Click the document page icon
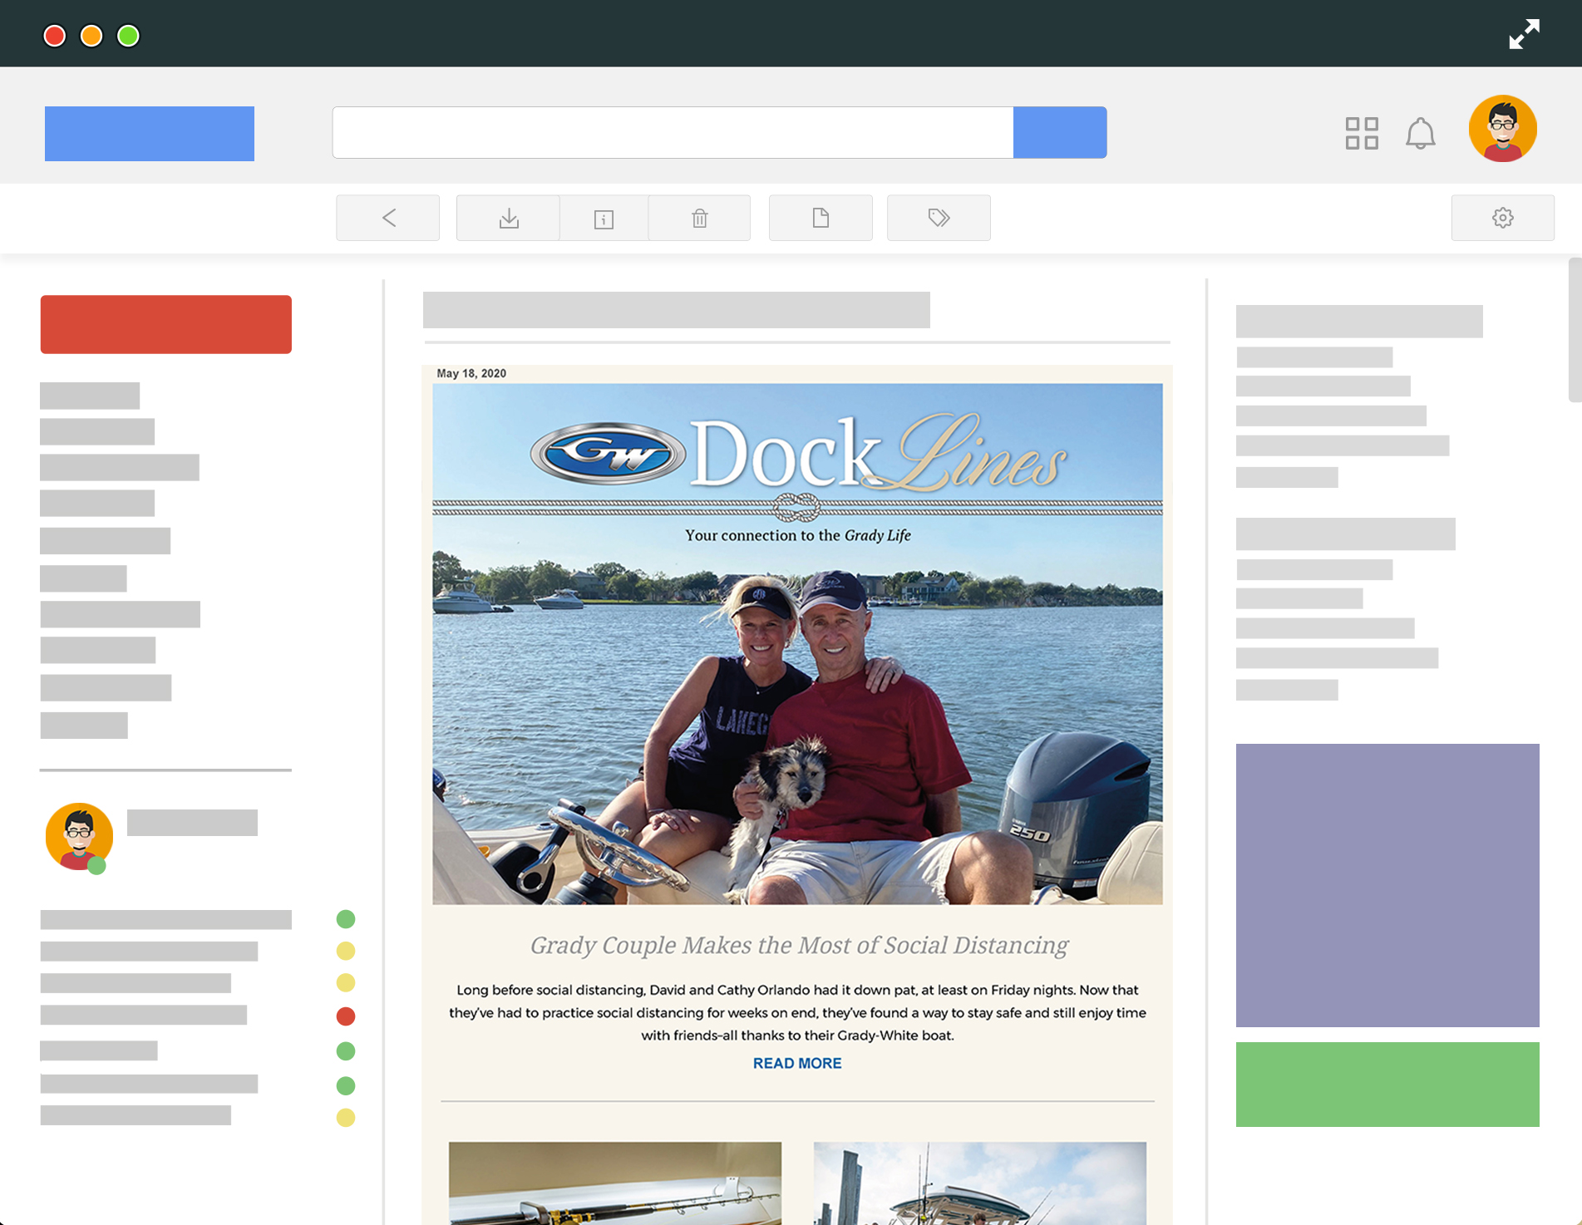The width and height of the screenshot is (1582, 1225). coord(821,218)
